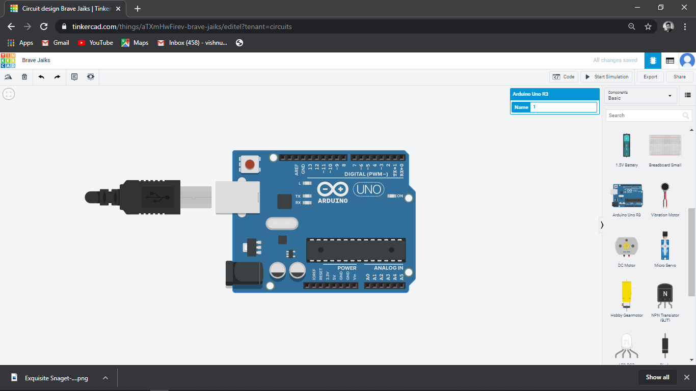Open the notes annotation tool
696x391 pixels.
click(x=74, y=76)
